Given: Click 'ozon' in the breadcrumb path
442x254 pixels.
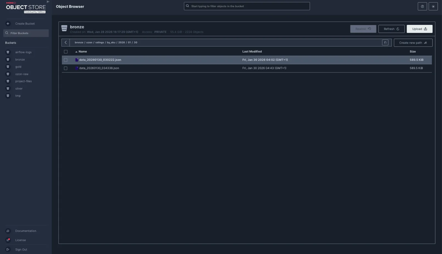Looking at the screenshot, I should (89, 43).
